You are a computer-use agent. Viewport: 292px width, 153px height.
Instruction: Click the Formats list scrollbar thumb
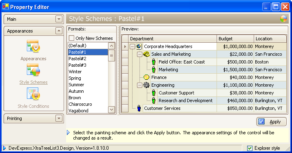pos(111,55)
